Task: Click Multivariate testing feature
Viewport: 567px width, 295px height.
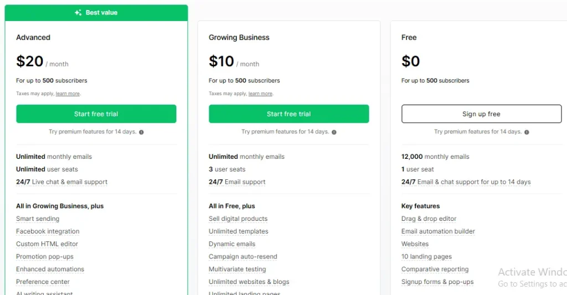Action: (237, 270)
